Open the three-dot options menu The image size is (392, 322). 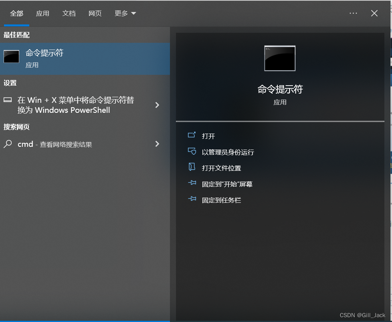click(353, 13)
